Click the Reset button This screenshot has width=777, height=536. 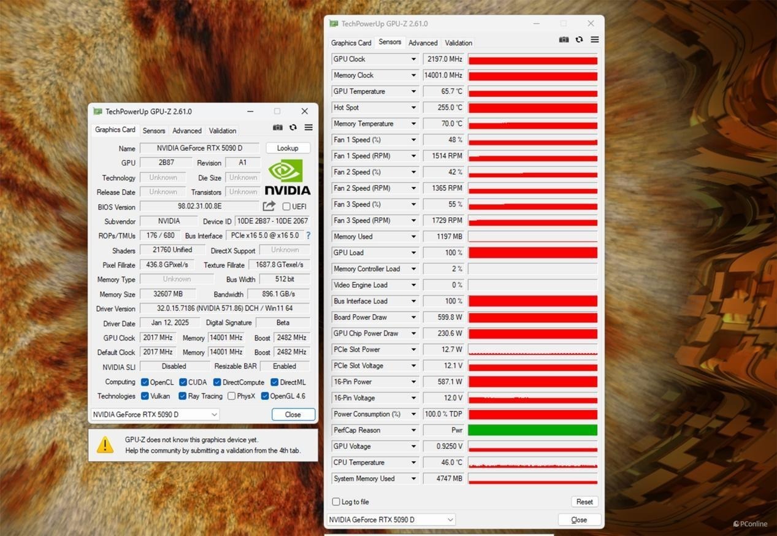click(584, 502)
